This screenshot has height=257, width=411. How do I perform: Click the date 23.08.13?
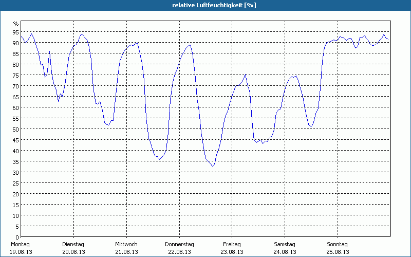232,252
